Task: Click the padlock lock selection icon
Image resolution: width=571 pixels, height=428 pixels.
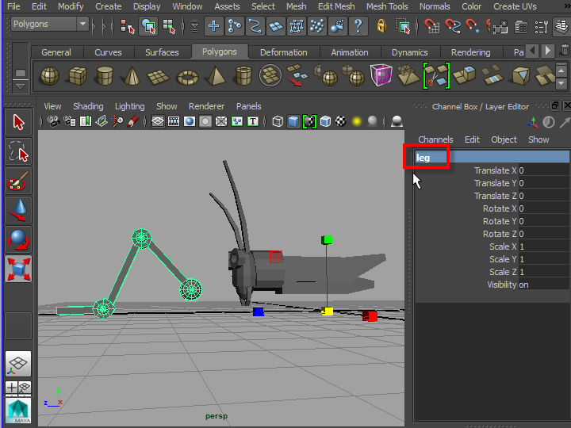Action: click(x=381, y=26)
